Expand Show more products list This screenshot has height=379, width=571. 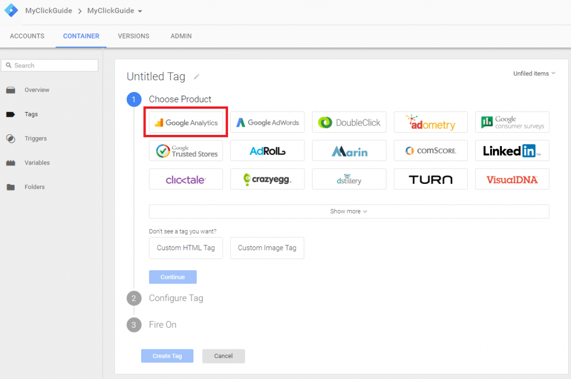(349, 212)
